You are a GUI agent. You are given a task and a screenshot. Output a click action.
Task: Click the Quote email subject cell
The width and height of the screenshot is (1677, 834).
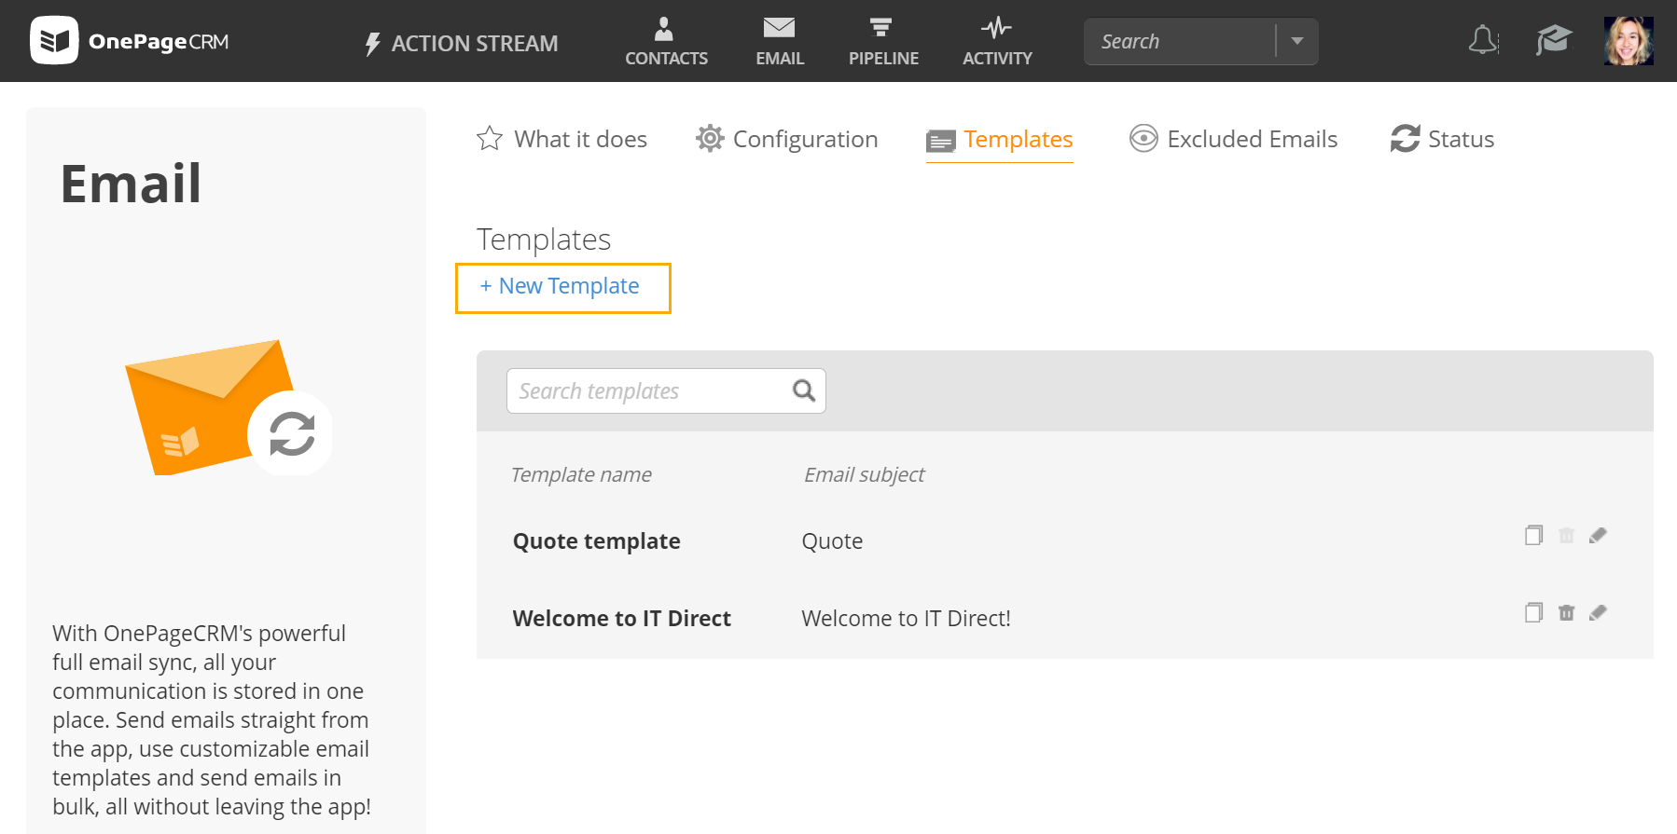coord(832,541)
